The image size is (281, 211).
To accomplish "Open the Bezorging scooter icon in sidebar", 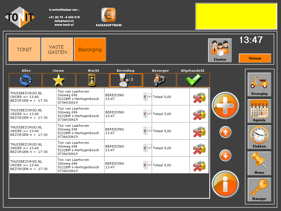I will coord(259,84).
